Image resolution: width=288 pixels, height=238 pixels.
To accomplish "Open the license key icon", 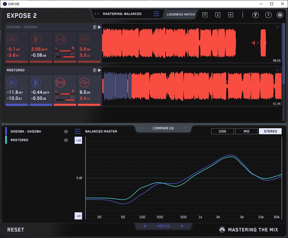I will pos(256,15).
